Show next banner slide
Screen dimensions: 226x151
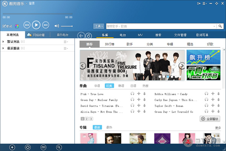click(x=182, y=66)
